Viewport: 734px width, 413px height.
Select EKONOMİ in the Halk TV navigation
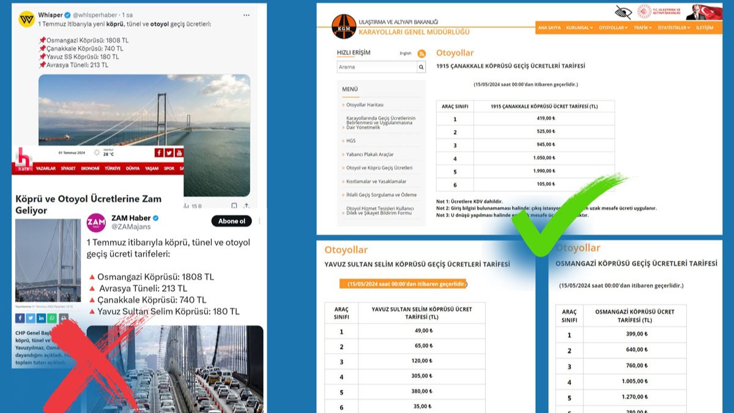[x=90, y=168]
